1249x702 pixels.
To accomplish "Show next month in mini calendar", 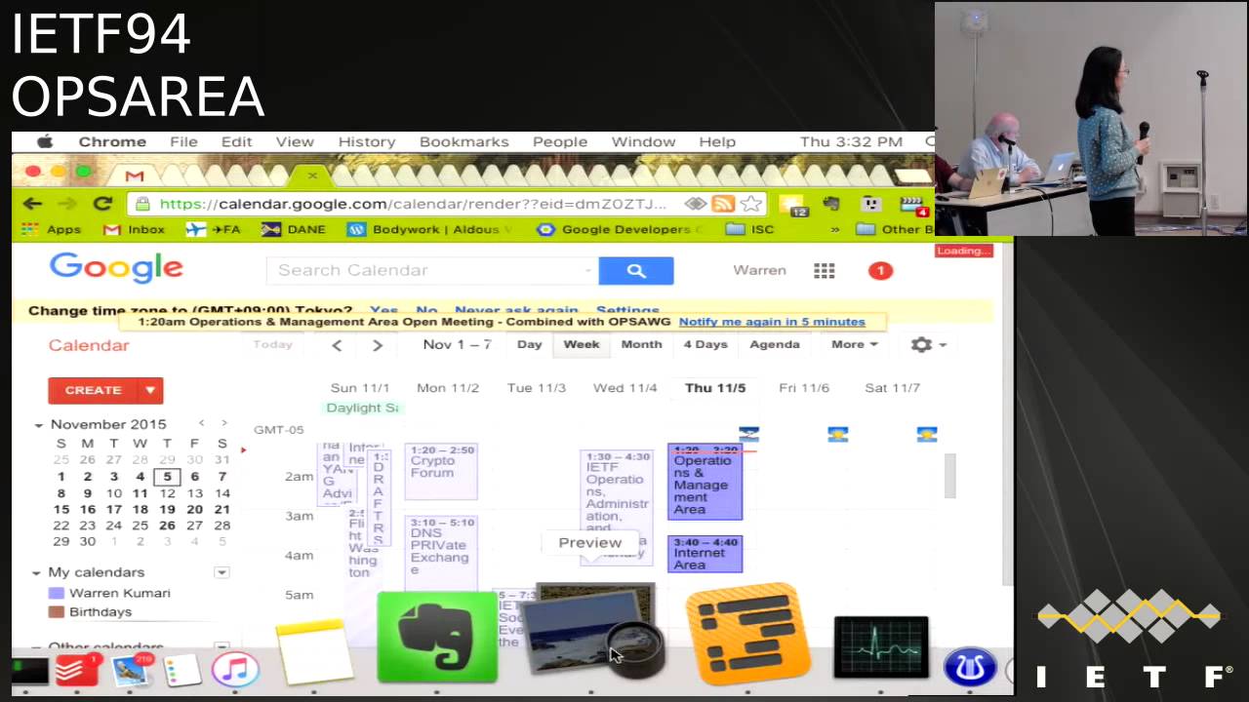I will (223, 423).
